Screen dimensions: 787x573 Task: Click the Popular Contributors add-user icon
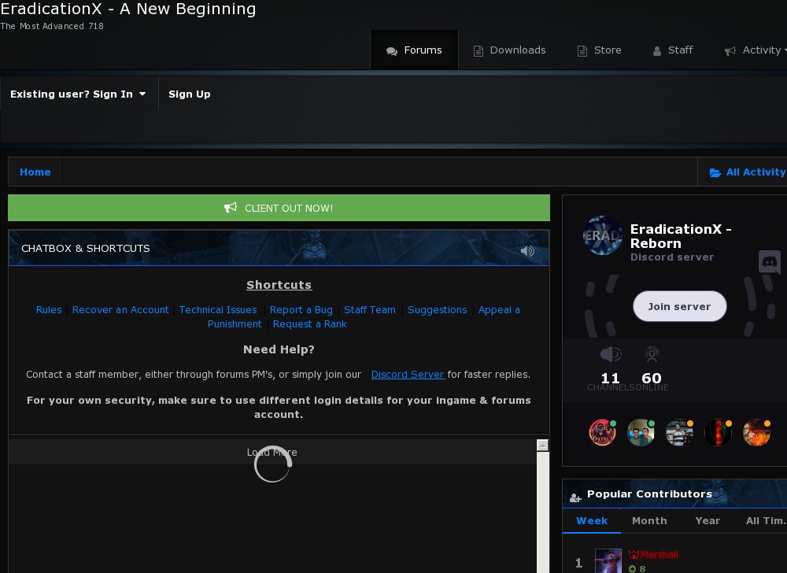(x=575, y=497)
